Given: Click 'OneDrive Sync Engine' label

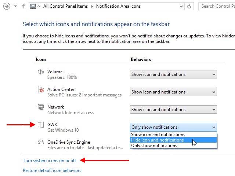Looking at the screenshot, I should (x=69, y=142).
